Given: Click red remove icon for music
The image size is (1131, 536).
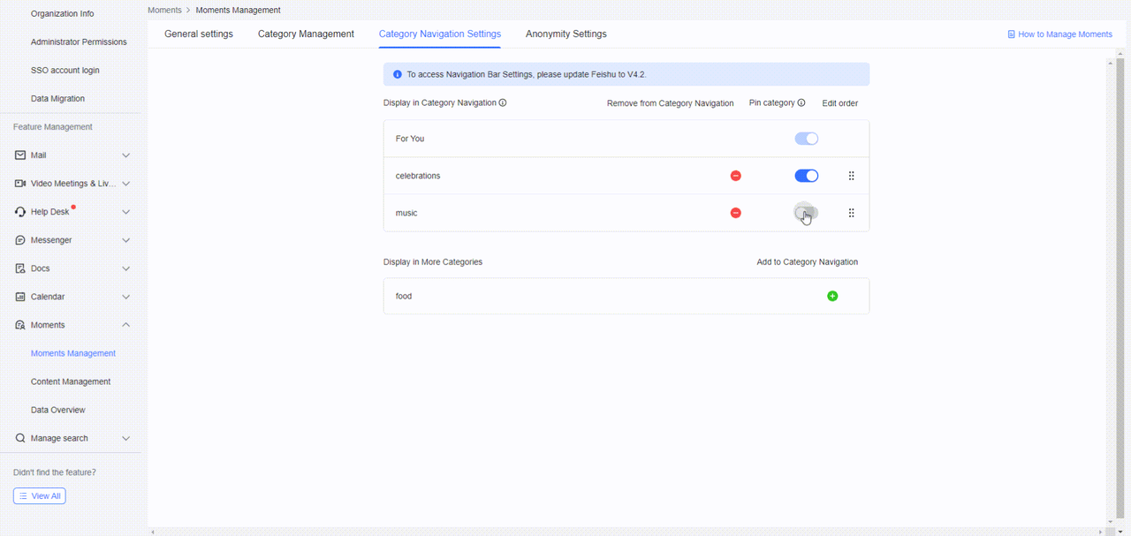Looking at the screenshot, I should tap(735, 213).
